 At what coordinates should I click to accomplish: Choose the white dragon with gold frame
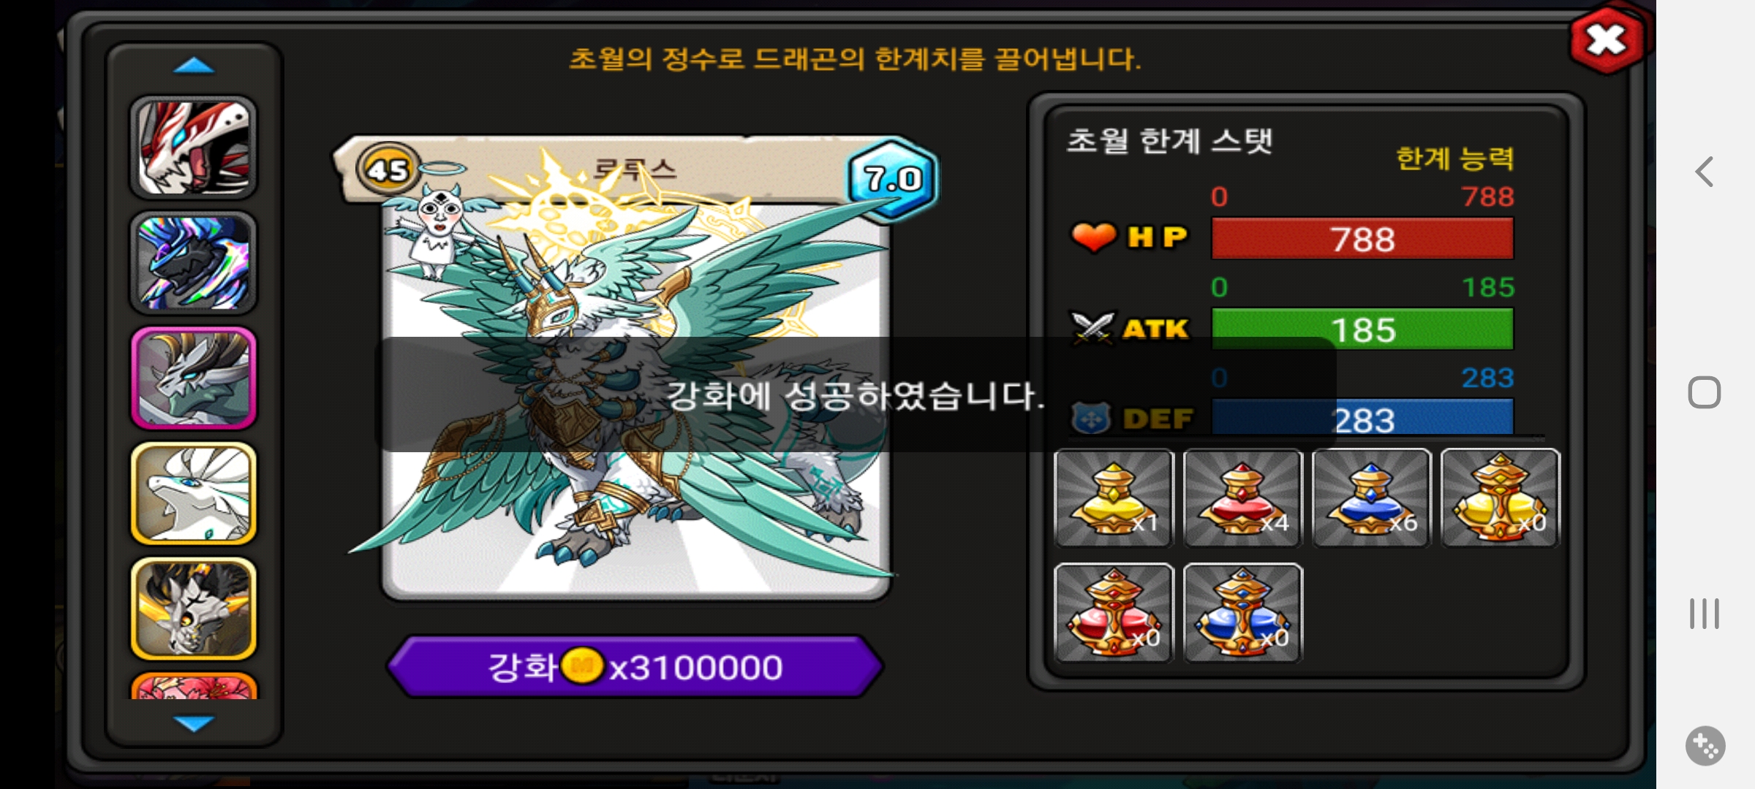coord(194,493)
